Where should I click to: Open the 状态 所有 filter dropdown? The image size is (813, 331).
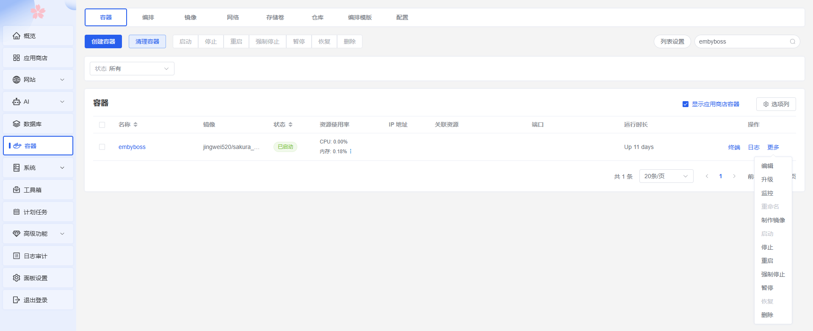[x=132, y=69]
